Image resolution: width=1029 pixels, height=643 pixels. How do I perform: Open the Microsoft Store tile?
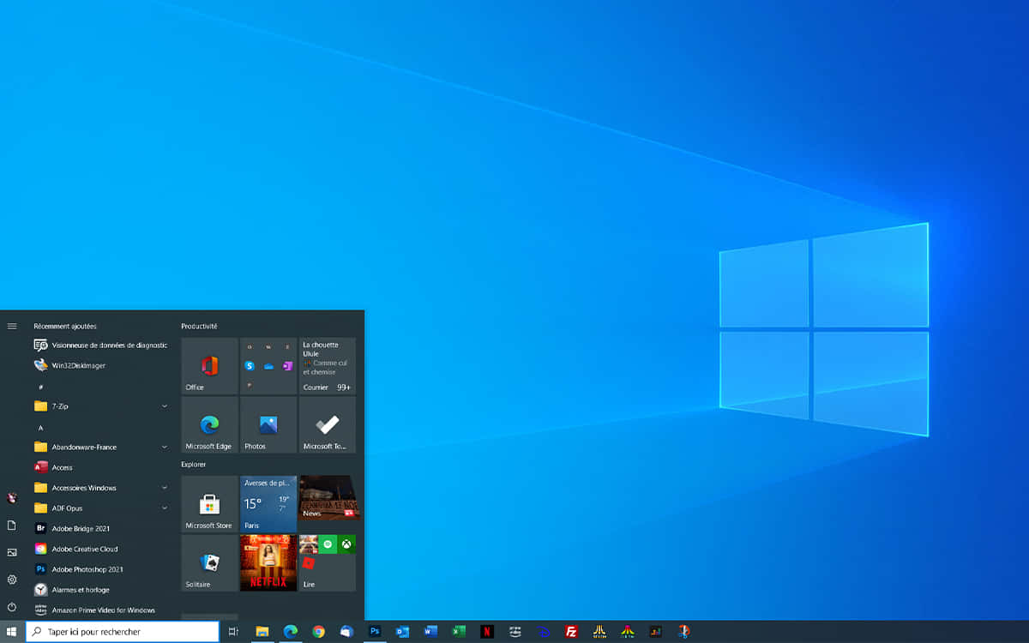[209, 504]
